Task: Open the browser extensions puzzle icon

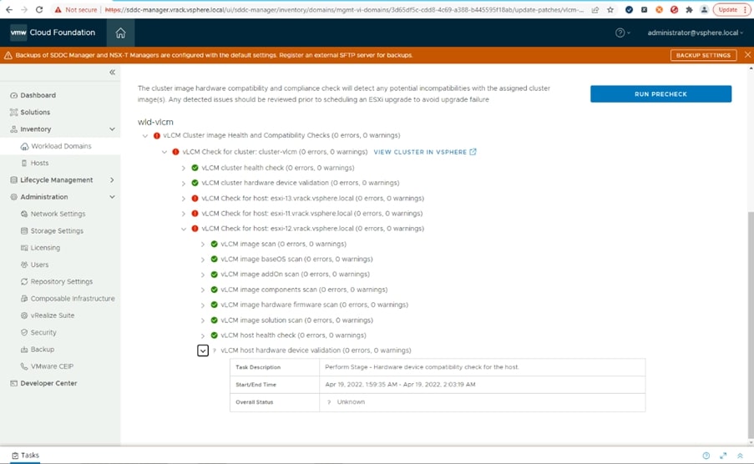Action: point(689,9)
